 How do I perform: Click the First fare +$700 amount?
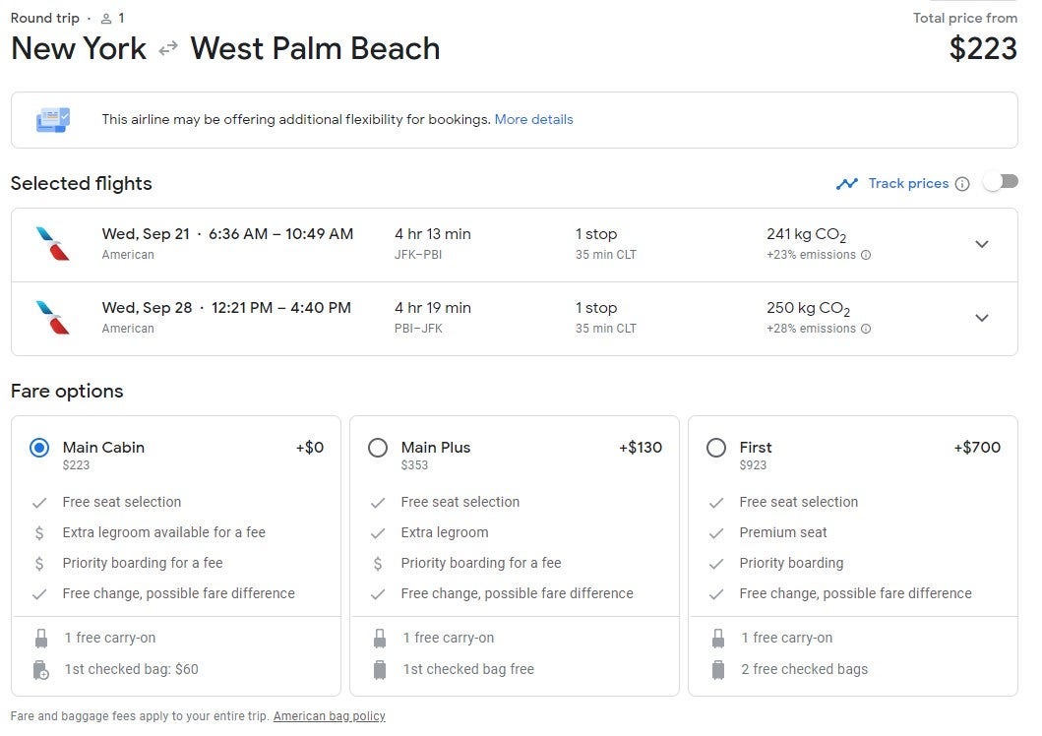(x=977, y=448)
